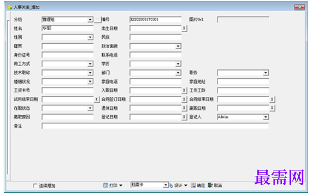Viewport: 314px width, 194px height.
Task: Click the 入职日期 text field
Action: coord(155,90)
